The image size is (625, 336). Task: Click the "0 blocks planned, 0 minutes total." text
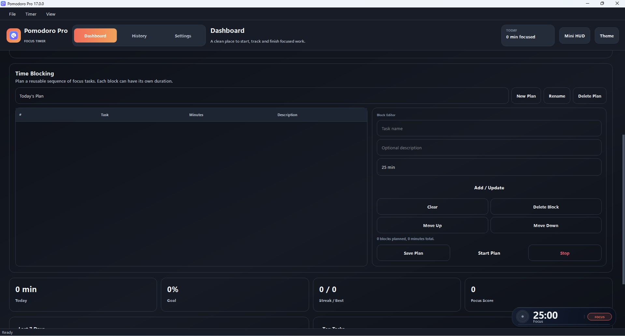(405, 239)
